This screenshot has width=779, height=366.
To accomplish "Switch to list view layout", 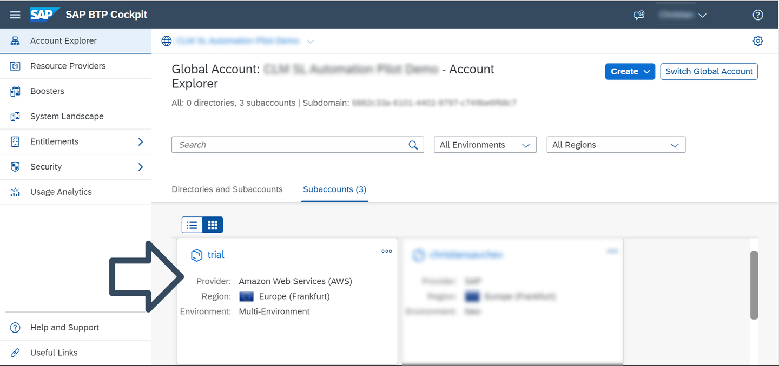I will (x=192, y=225).
